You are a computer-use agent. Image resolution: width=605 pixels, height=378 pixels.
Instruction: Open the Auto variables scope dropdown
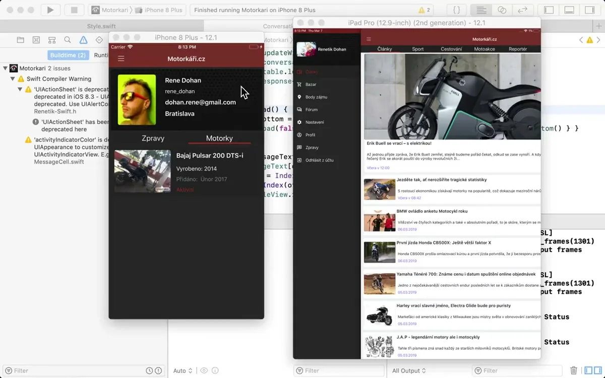click(x=183, y=370)
